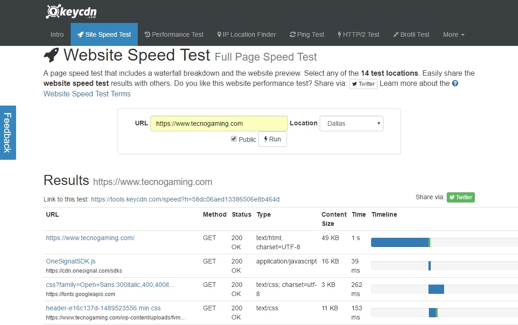Screen dimensions: 518x325
Task: Click the Type column header
Action: tap(264, 214)
